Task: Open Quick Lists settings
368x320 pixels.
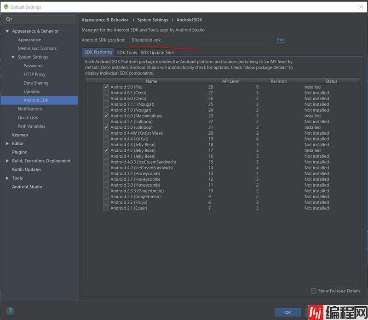Action: pos(28,118)
